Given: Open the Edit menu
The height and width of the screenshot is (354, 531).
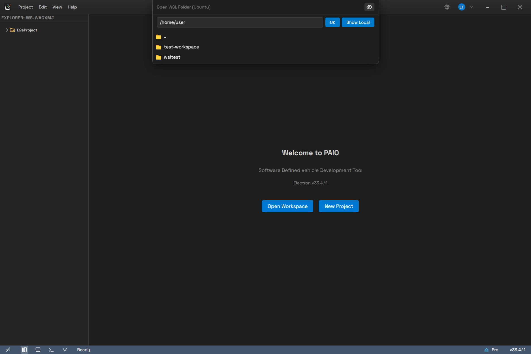Looking at the screenshot, I should [x=43, y=7].
